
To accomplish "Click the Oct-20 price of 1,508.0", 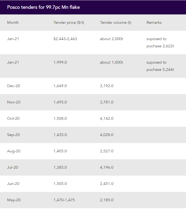I will click(60, 118).
